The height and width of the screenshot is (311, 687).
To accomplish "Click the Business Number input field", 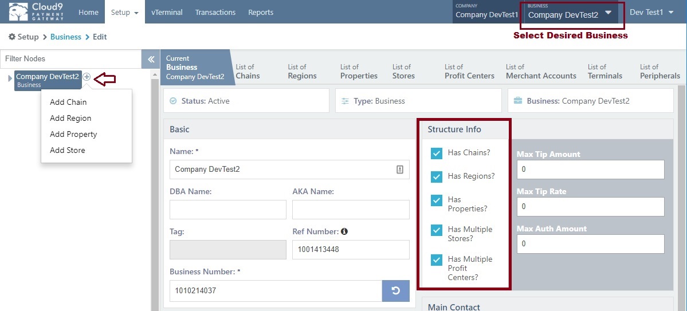I will 276,291.
